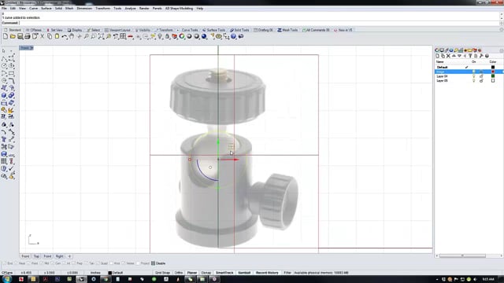Open the Front viewport title dropdown arrow
The width and height of the screenshot is (504, 283).
(x=31, y=48)
